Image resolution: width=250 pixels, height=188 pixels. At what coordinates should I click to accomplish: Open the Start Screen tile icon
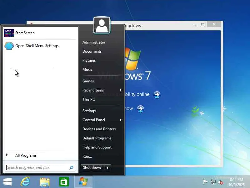9,33
